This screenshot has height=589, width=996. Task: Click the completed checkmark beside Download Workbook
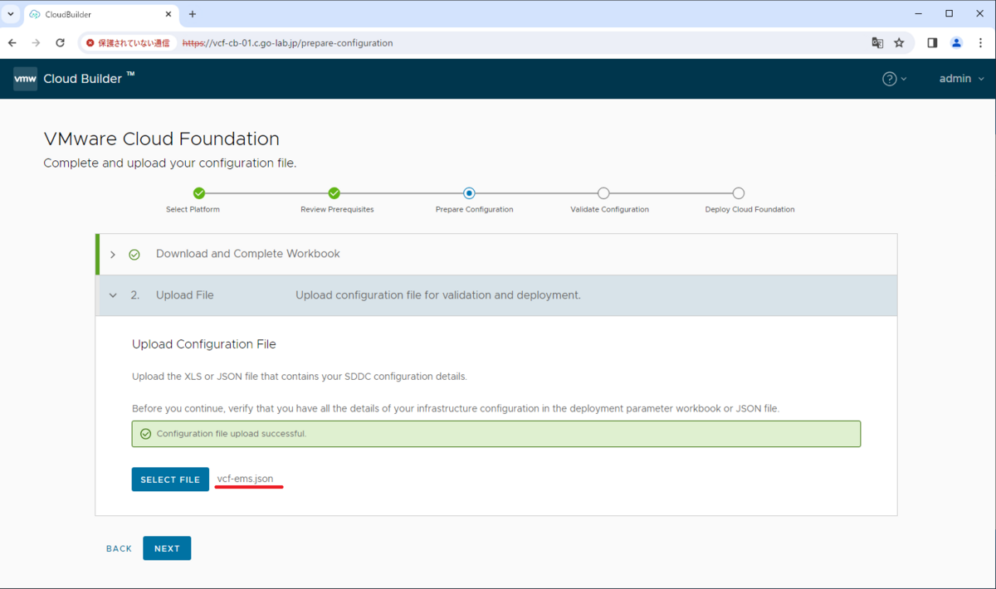pos(134,255)
